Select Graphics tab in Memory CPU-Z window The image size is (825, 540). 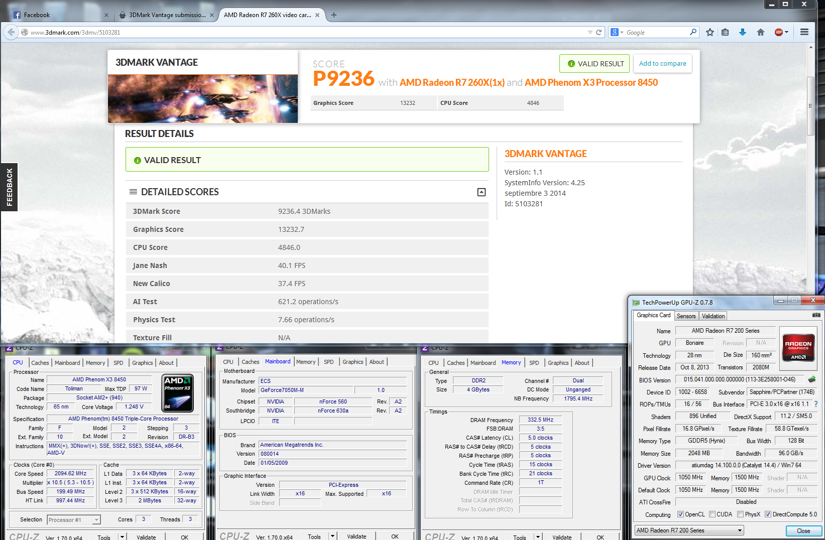click(x=558, y=363)
